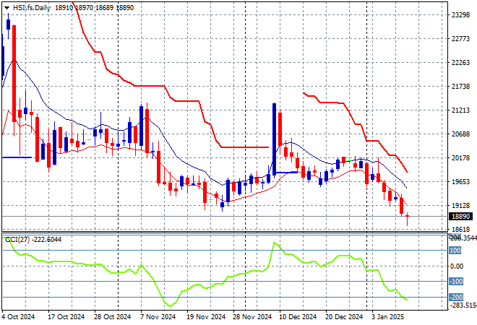Click the CCI -200 level label
Image resolution: width=477 pixels, height=325 pixels.
[x=455, y=298]
